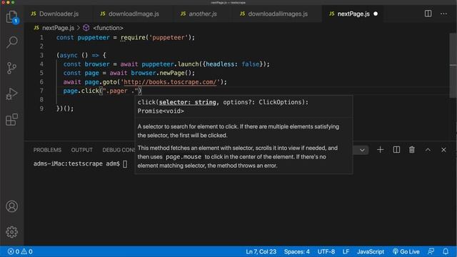The height and width of the screenshot is (257, 457).
Task: Click line number 9 in the gutter
Action: click(41, 109)
